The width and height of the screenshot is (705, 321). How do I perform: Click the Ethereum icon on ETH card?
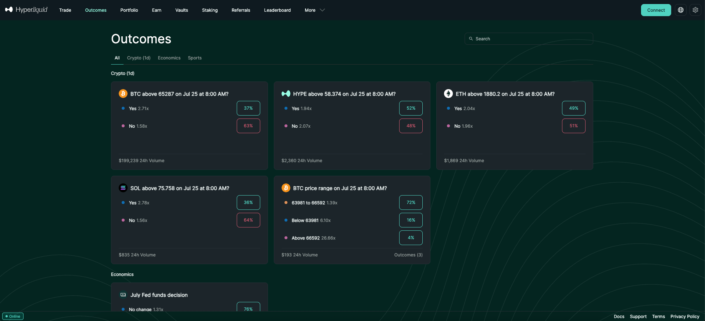tap(448, 94)
